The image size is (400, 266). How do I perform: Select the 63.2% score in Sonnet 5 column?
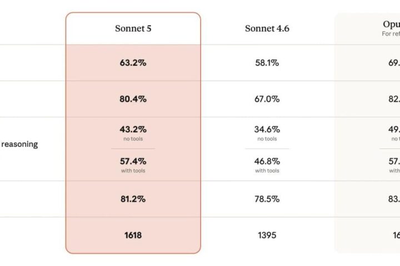point(133,63)
